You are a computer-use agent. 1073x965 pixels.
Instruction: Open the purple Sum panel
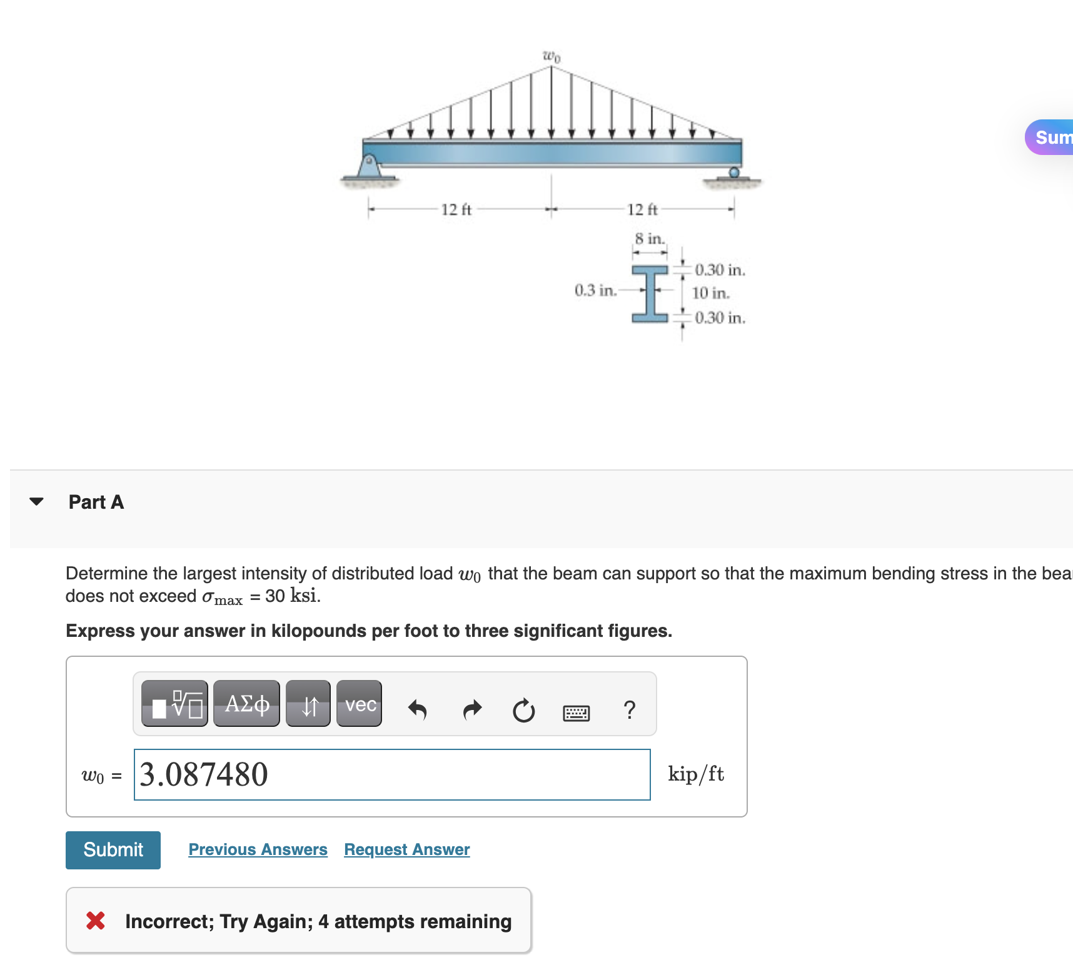1052,137
